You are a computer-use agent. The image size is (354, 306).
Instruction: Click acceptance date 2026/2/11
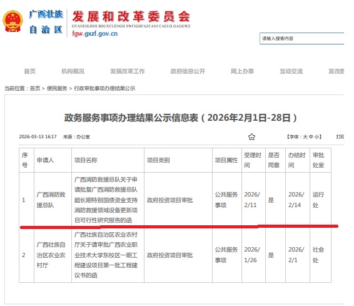(x=252, y=200)
